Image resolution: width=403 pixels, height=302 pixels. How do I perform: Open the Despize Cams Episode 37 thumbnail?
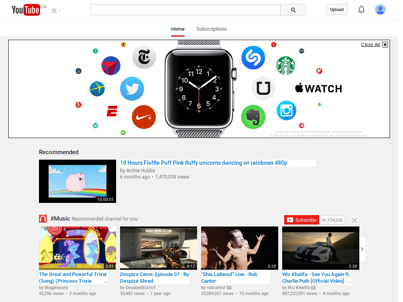click(x=159, y=248)
